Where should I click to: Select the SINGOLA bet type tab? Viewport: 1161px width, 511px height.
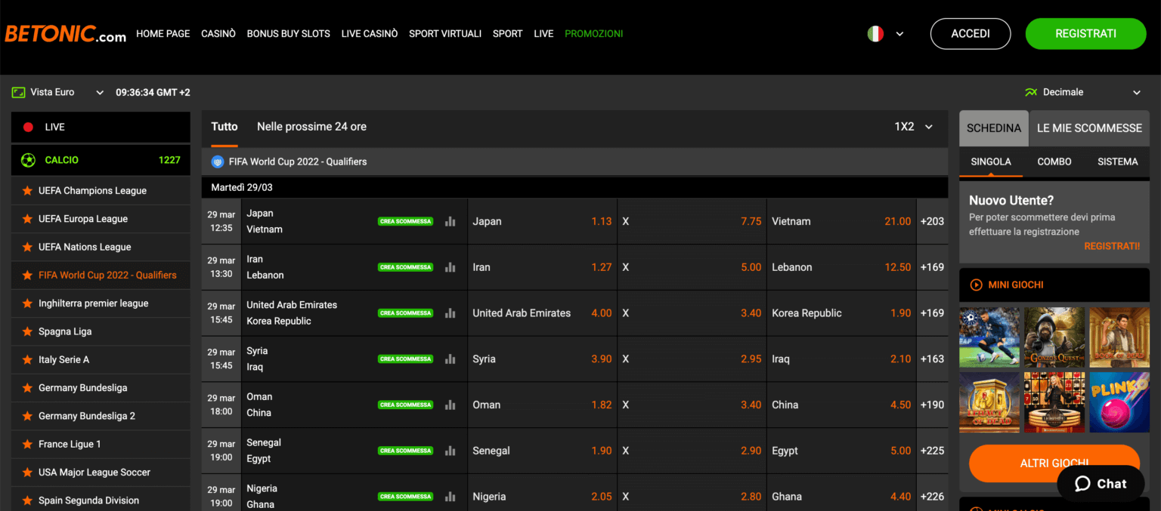991,162
